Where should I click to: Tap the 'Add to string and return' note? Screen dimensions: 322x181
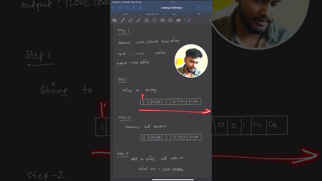coord(160,159)
